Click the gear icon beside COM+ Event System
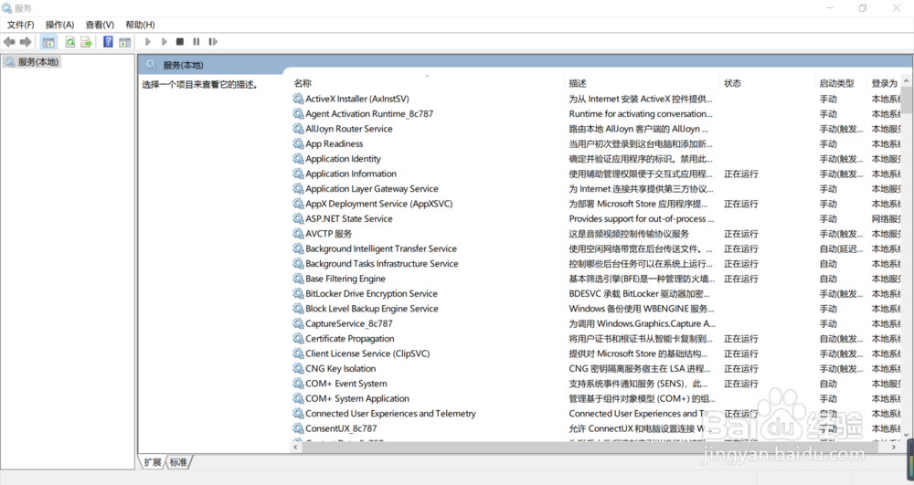This screenshot has width=914, height=485. coord(298,384)
